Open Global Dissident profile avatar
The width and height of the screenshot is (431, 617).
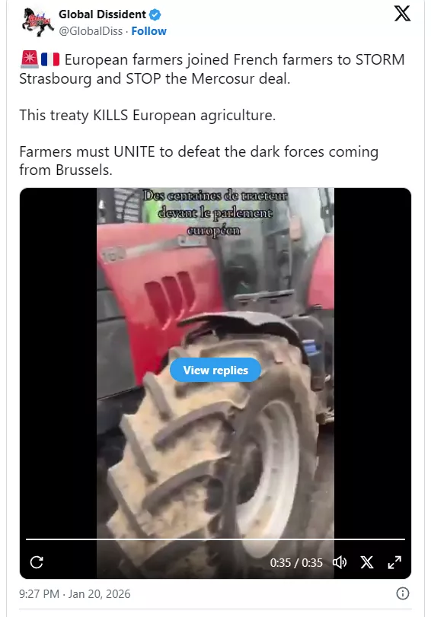pos(37,22)
